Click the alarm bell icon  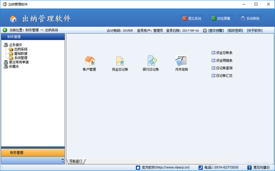(x=205, y=31)
